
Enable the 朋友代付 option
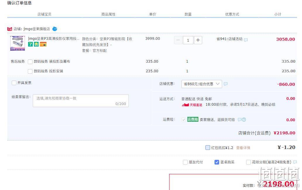(185, 162)
